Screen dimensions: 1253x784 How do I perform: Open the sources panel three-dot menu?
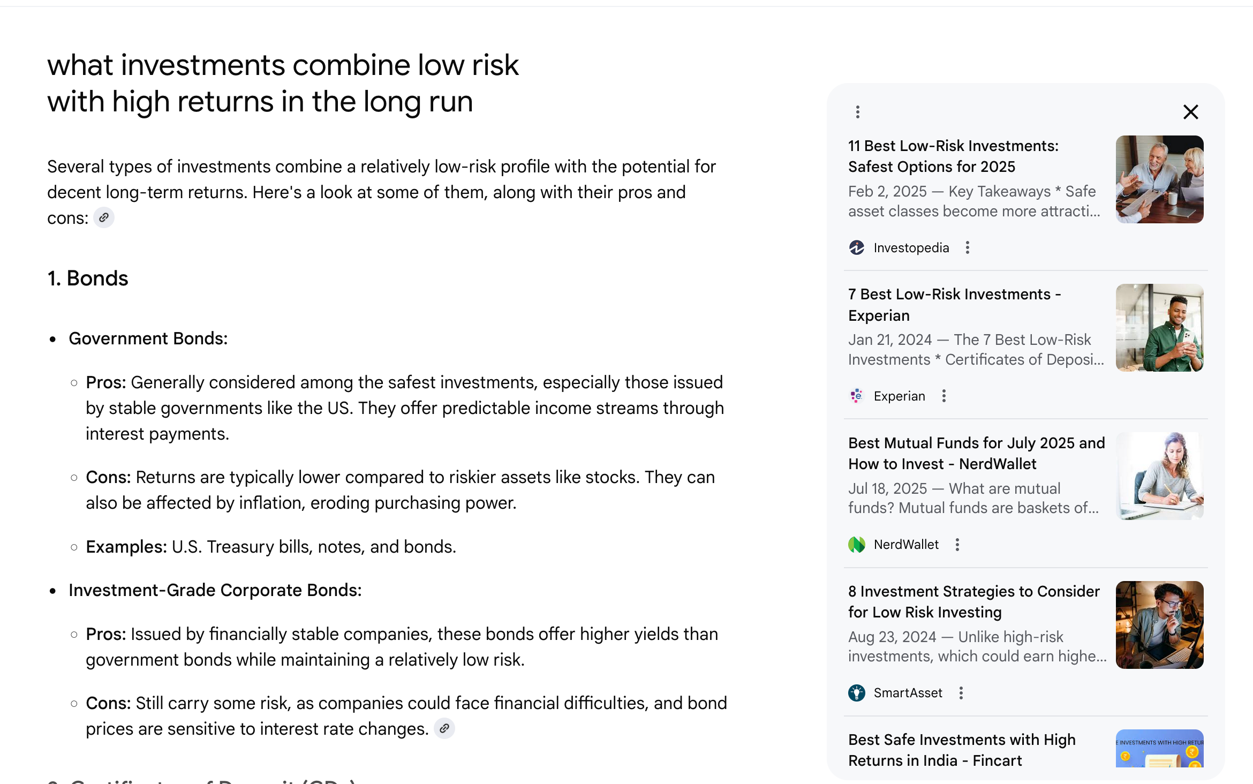click(858, 112)
